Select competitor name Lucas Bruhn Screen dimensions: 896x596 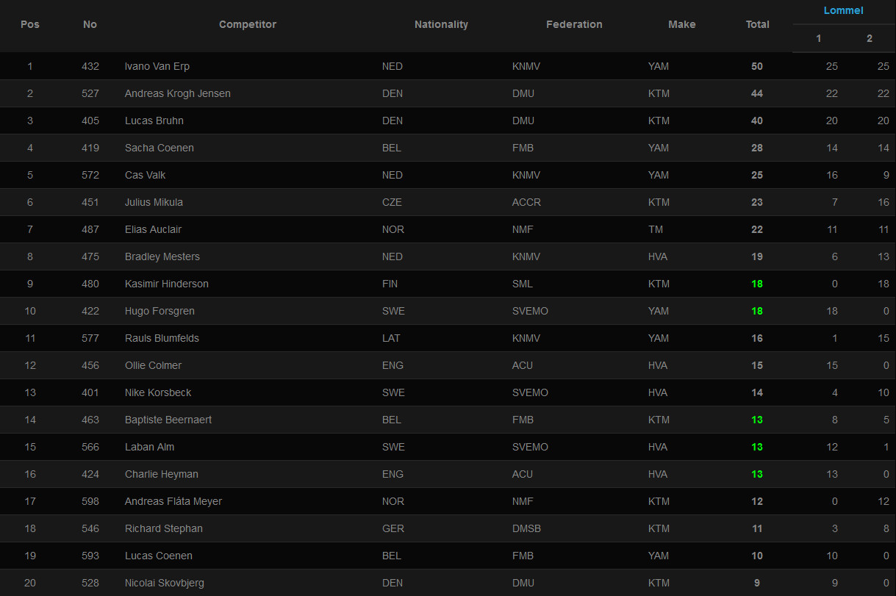coord(154,121)
